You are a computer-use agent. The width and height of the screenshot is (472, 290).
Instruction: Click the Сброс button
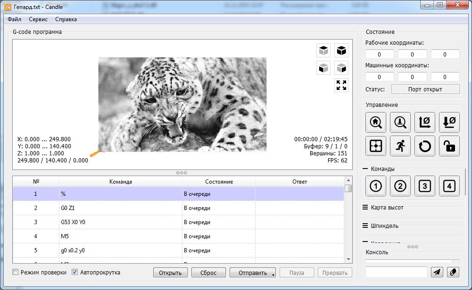click(x=208, y=273)
